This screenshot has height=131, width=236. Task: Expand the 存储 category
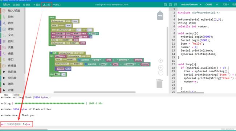pyautogui.click(x=12, y=90)
